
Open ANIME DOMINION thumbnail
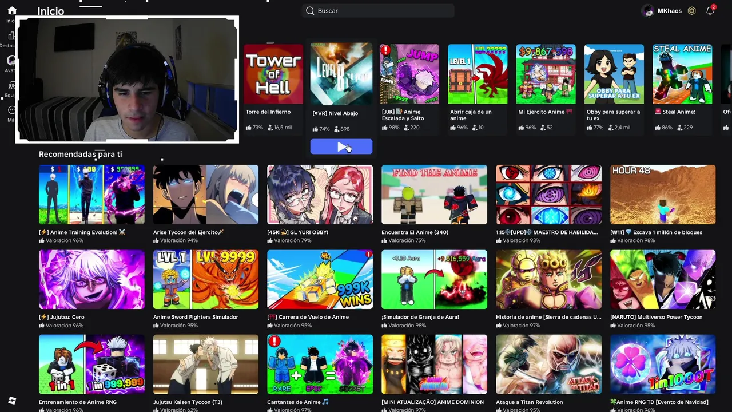(x=434, y=365)
